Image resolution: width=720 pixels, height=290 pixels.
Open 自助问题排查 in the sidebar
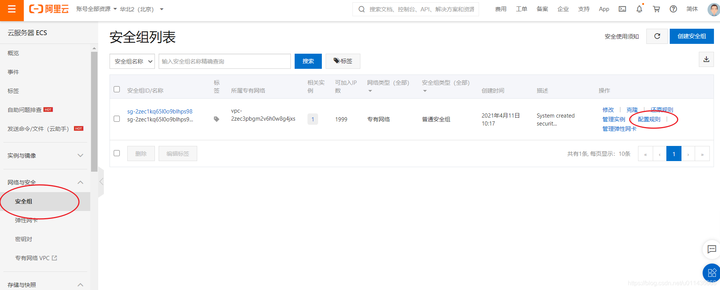tap(25, 110)
